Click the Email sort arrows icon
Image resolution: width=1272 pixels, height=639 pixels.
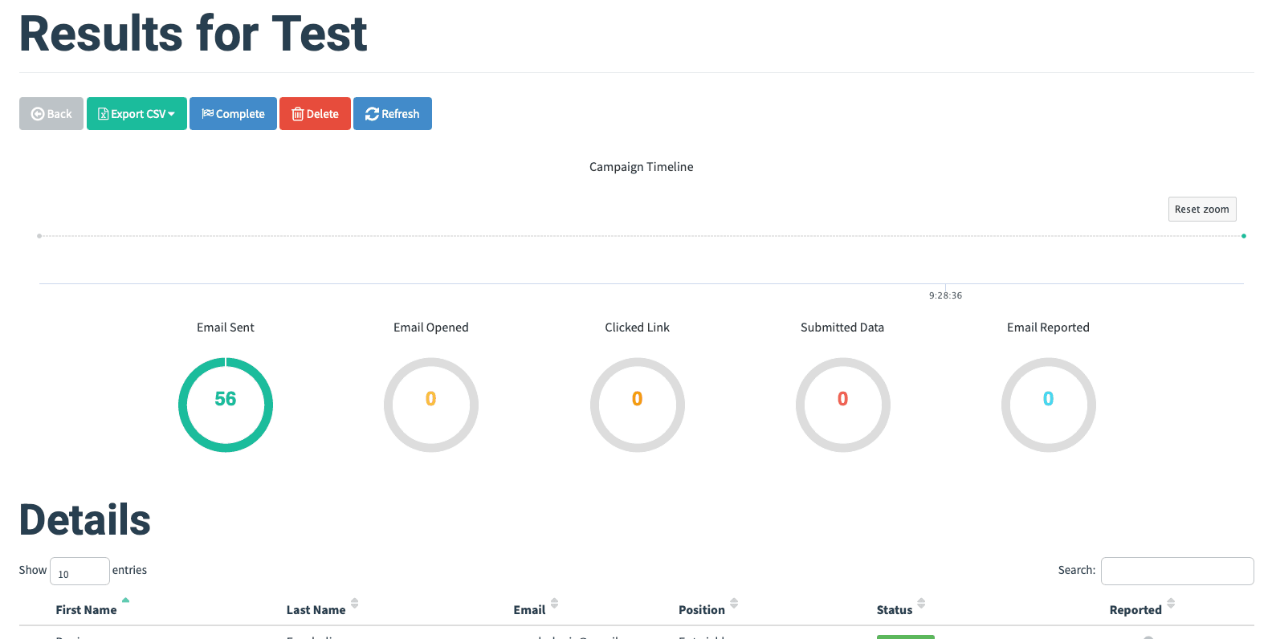(555, 603)
